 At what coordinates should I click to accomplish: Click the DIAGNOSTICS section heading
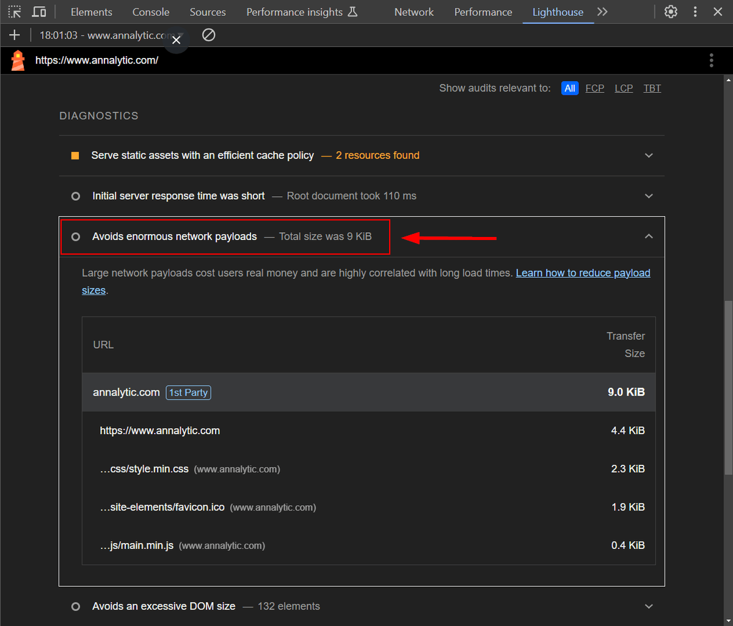(99, 115)
